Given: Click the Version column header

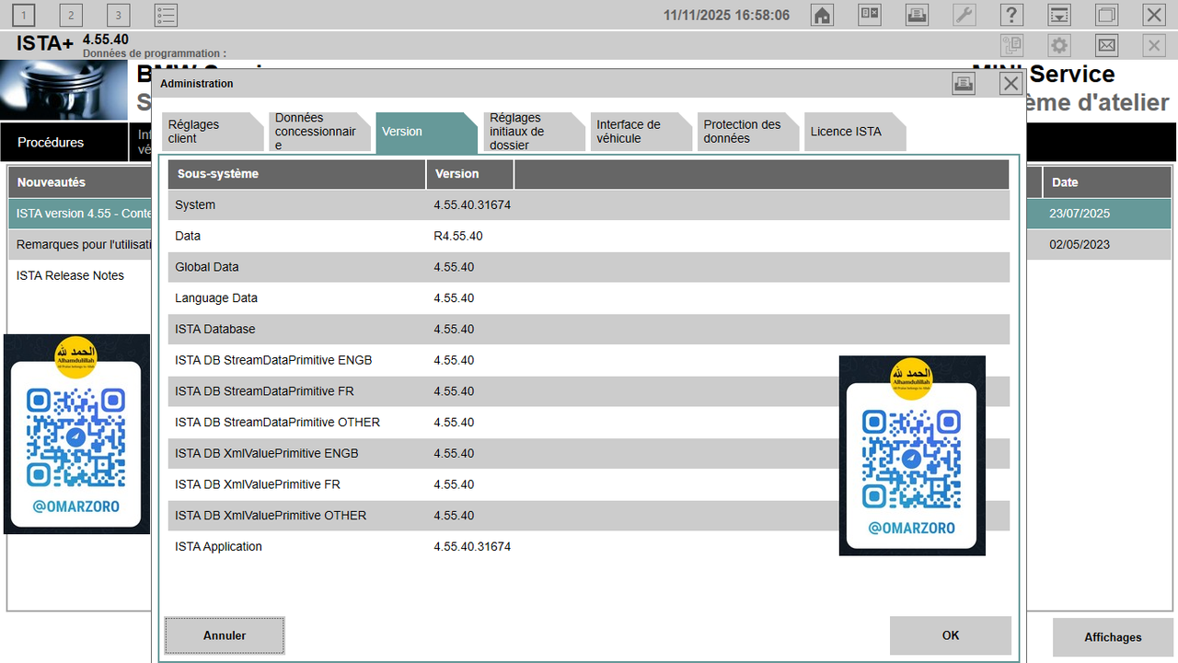Looking at the screenshot, I should [x=469, y=173].
